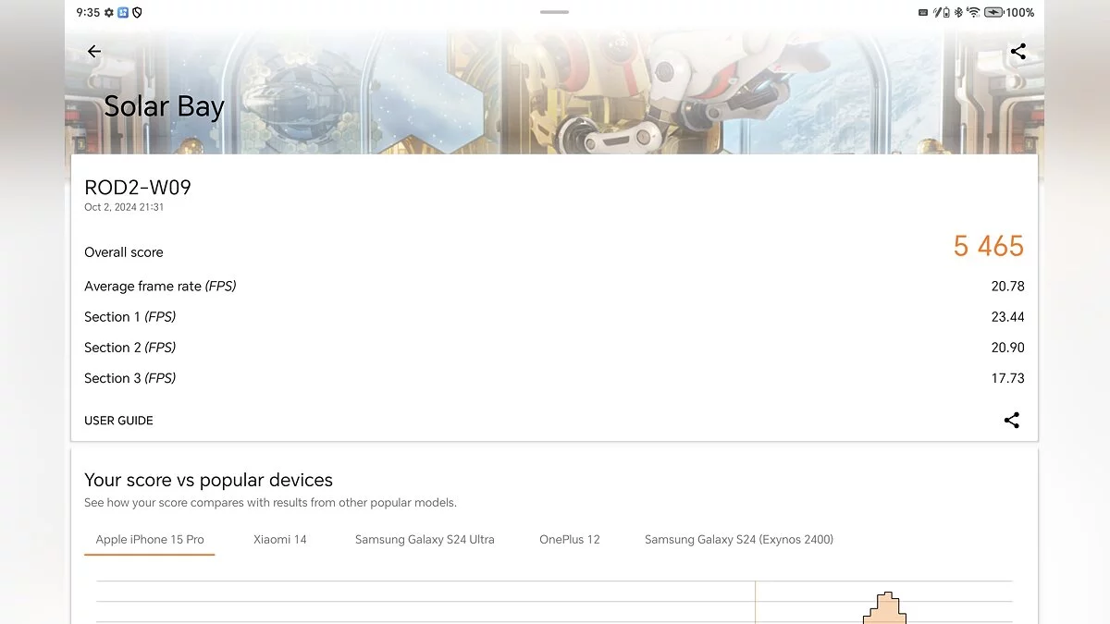Tap the Solar Bay banner title
Screen dimensions: 1110x624
[164, 106]
